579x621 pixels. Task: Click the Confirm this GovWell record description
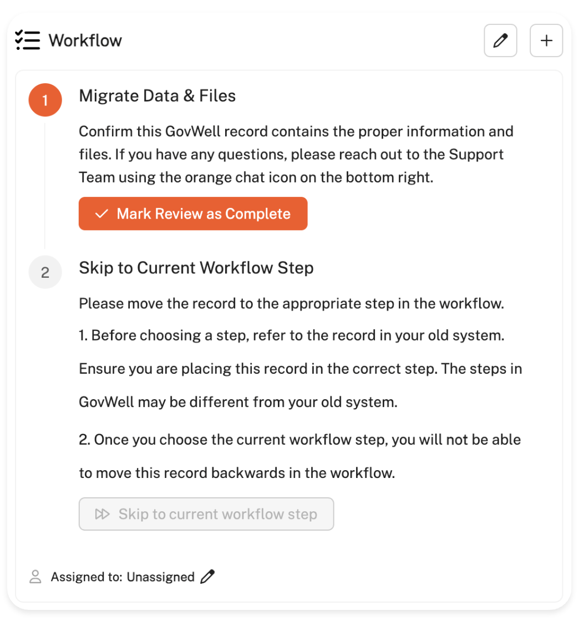[x=296, y=154]
